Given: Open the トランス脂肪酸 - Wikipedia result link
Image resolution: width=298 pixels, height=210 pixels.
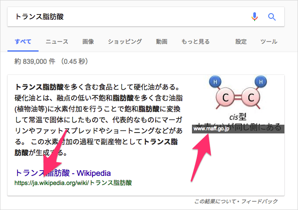Looking at the screenshot, I should 63,173.
